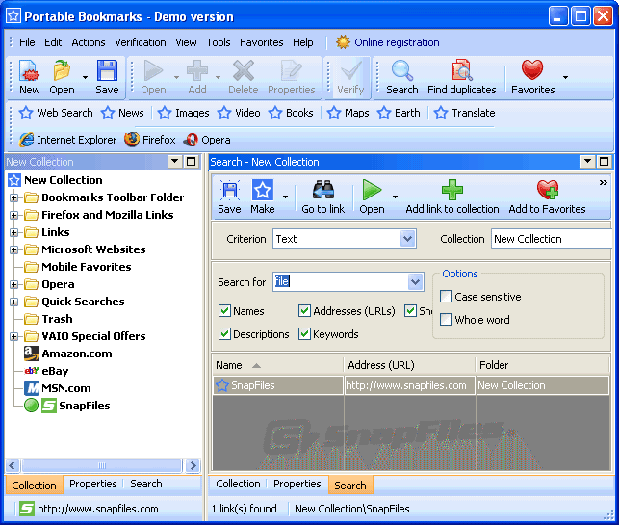The height and width of the screenshot is (525, 619).
Task: Click Go to link binoculars icon
Action: 322,190
